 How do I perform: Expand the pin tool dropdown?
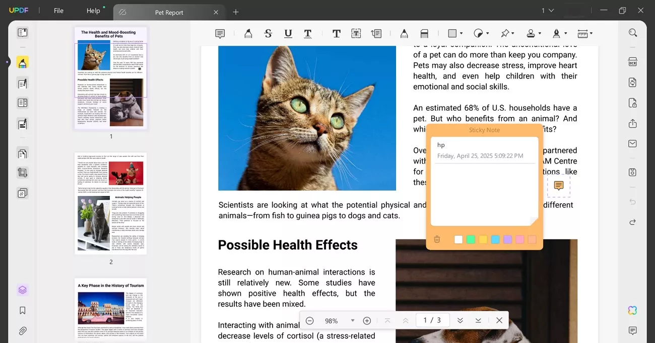(513, 34)
